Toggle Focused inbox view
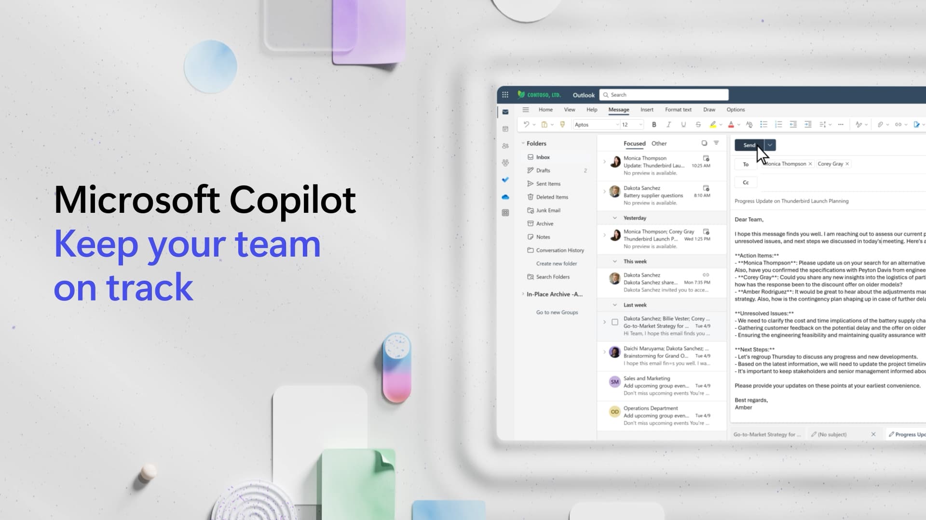The width and height of the screenshot is (926, 520). pos(634,143)
